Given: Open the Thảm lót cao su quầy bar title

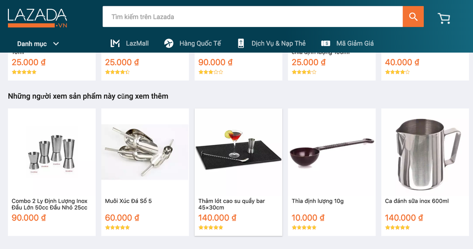Looking at the screenshot, I should pyautogui.click(x=232, y=204).
